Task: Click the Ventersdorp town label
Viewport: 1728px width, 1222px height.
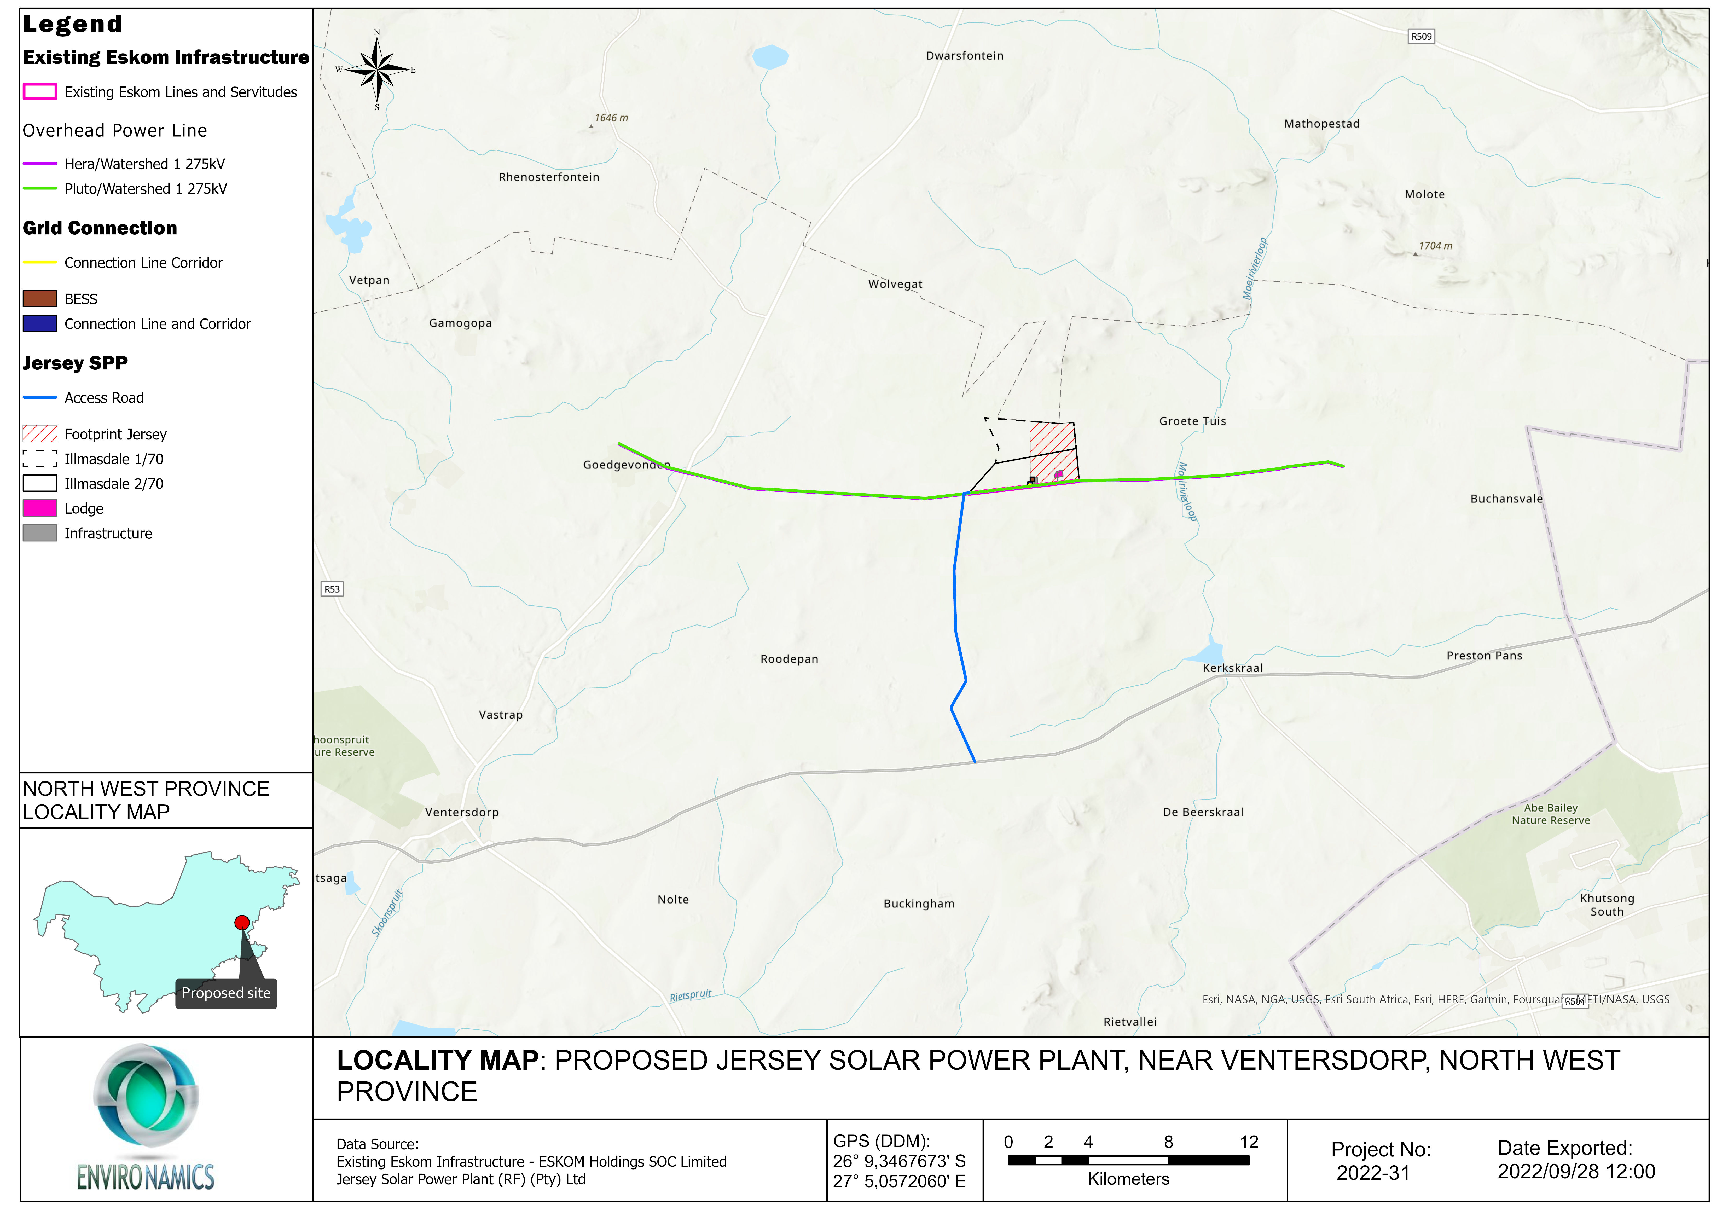Action: (x=462, y=813)
